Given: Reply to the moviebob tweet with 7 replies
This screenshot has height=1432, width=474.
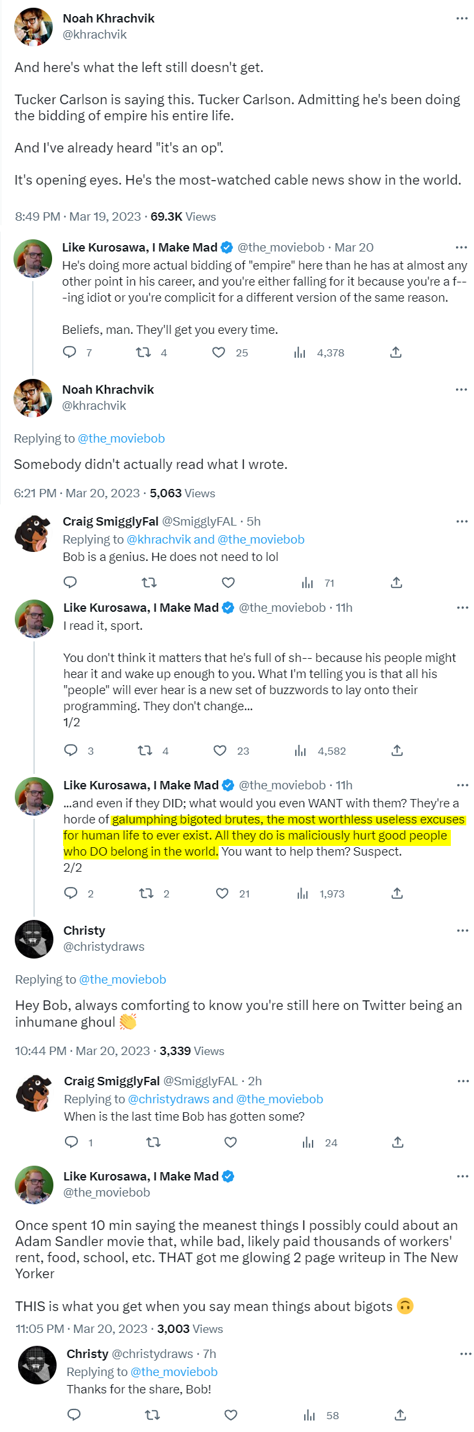Looking at the screenshot, I should click(69, 352).
